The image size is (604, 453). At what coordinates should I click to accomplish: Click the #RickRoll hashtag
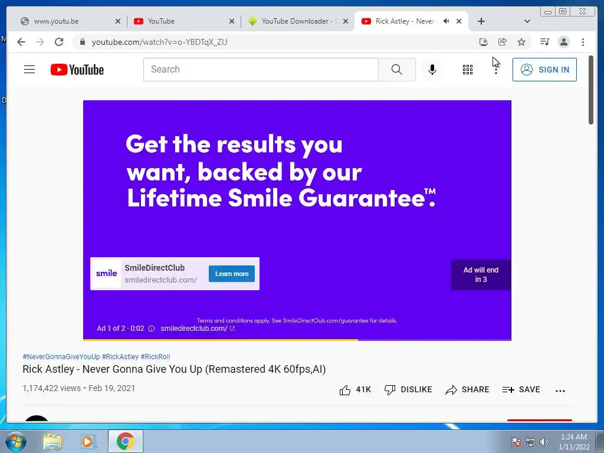click(x=155, y=357)
